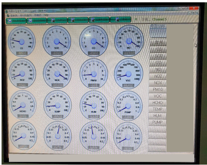
Task: Click the sixth green toolbar button
Action: [x=120, y=20]
